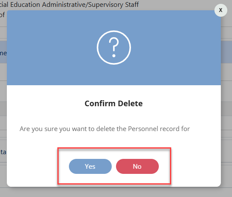Click the partially hidden 'of' text behind dialog
This screenshot has width=232, height=197.
[3, 15]
